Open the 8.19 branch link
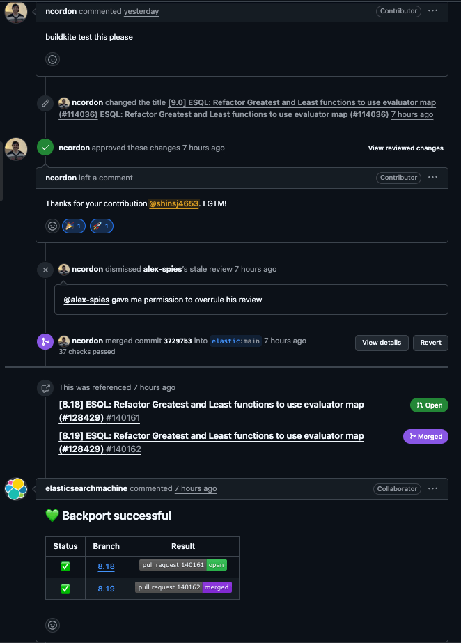Viewport: 461px width, 643px height. (x=106, y=588)
